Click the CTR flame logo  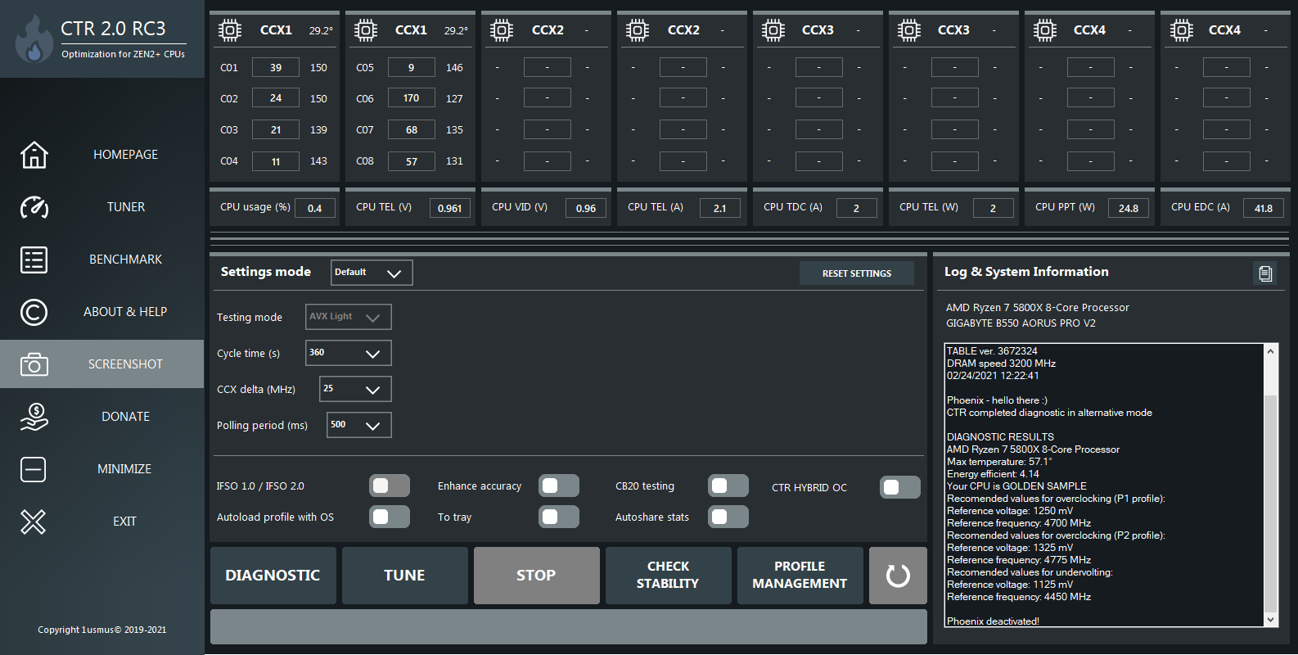point(34,39)
